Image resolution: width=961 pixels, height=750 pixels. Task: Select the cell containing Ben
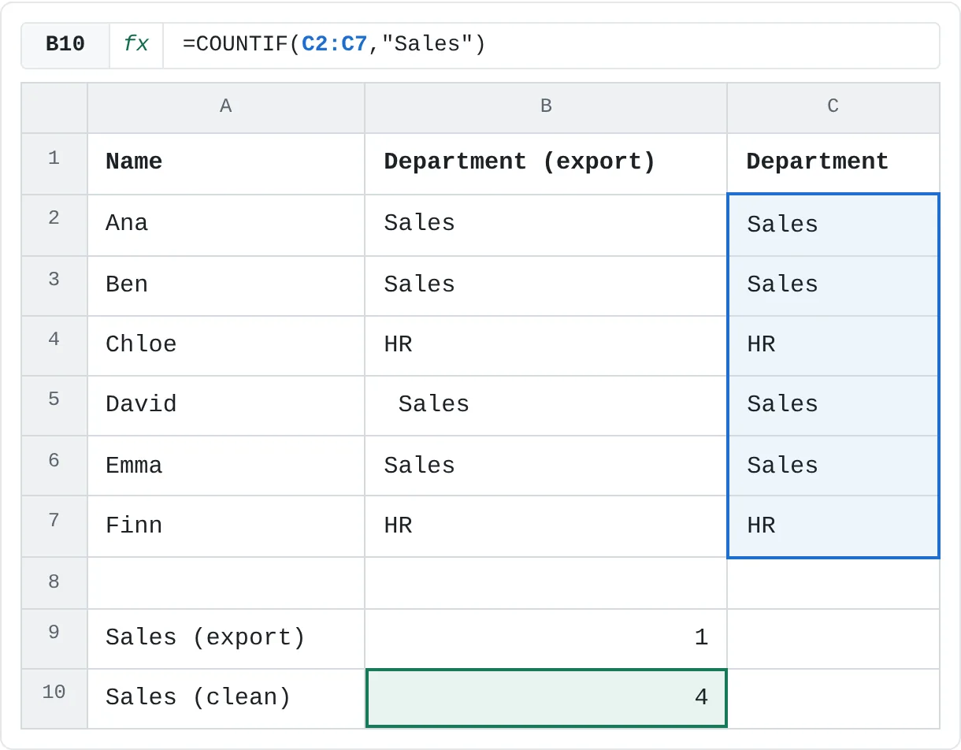point(226,285)
